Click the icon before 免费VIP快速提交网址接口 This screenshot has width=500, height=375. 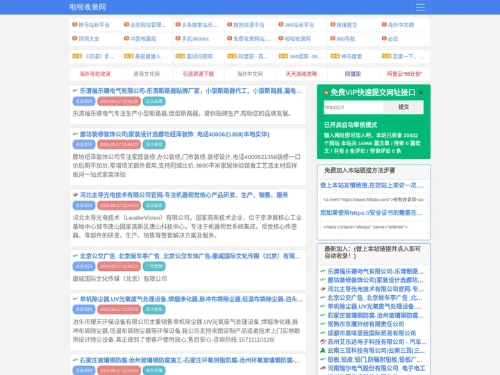pyautogui.click(x=326, y=93)
